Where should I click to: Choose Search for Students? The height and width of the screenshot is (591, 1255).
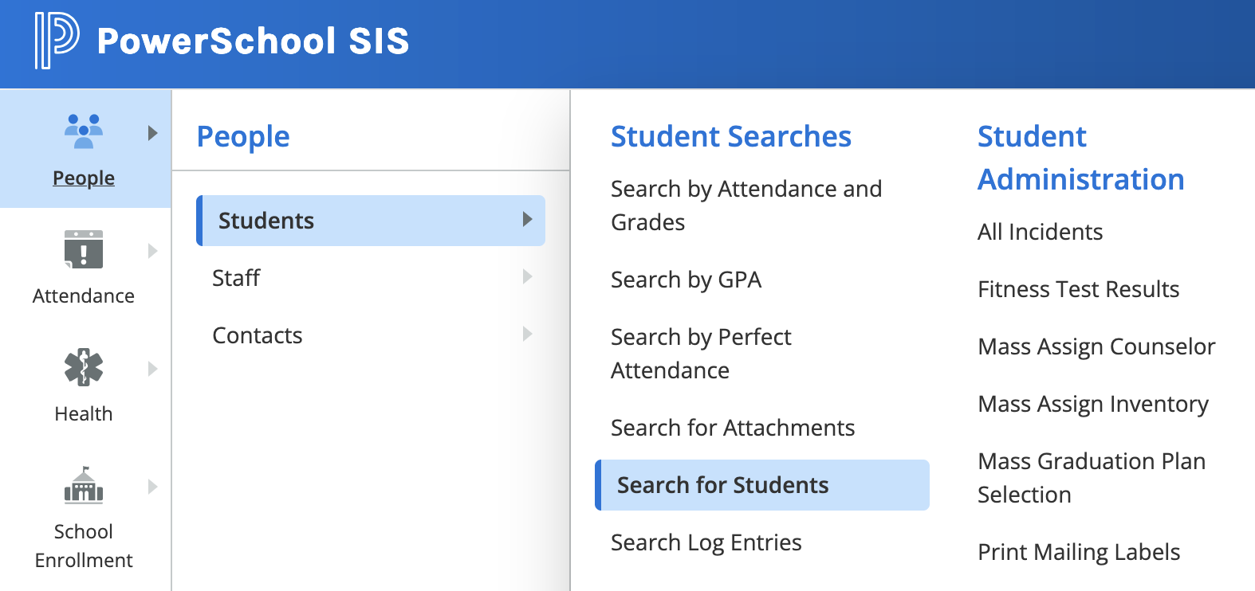[762, 485]
